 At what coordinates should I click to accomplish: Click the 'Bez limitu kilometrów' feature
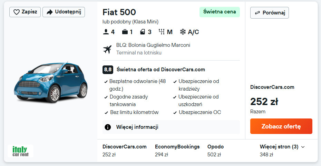click(x=134, y=112)
